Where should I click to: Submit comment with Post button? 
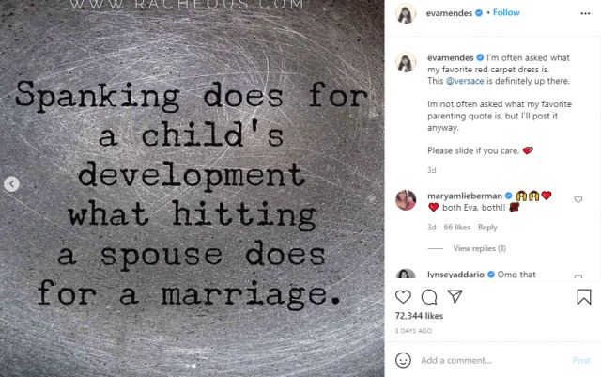[581, 360]
